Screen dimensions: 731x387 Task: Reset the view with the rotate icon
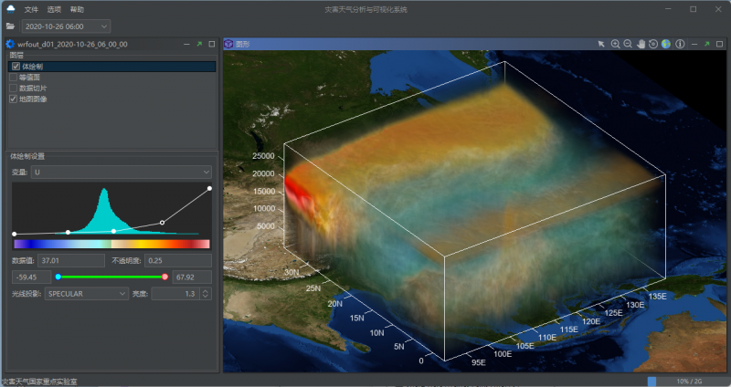pos(653,44)
